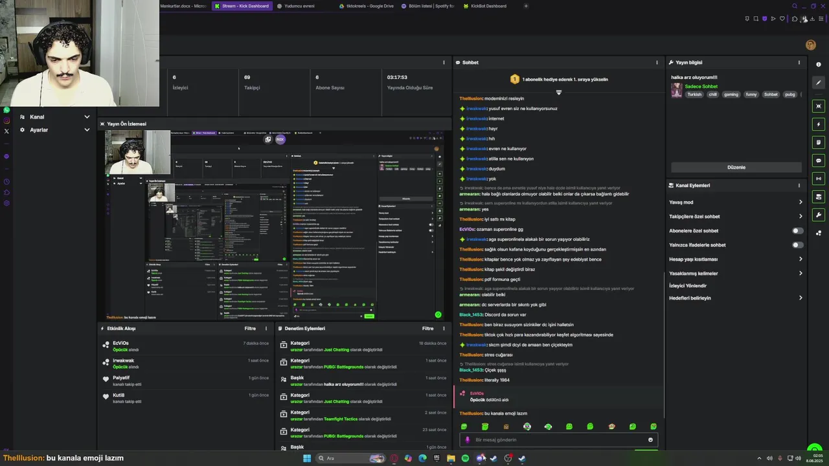Click the pubg stream tag
This screenshot has width=829, height=466.
[790, 94]
